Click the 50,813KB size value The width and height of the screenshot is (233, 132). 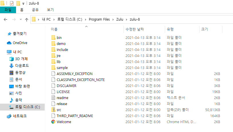pos(212,110)
